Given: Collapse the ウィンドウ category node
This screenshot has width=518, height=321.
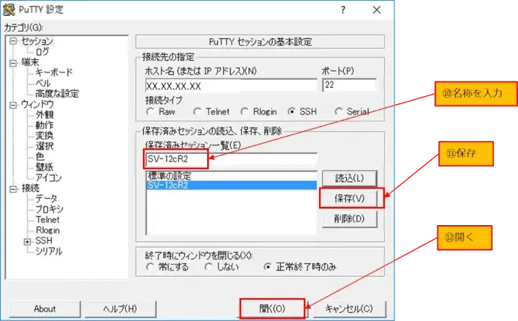Looking at the screenshot, I should pos(13,104).
